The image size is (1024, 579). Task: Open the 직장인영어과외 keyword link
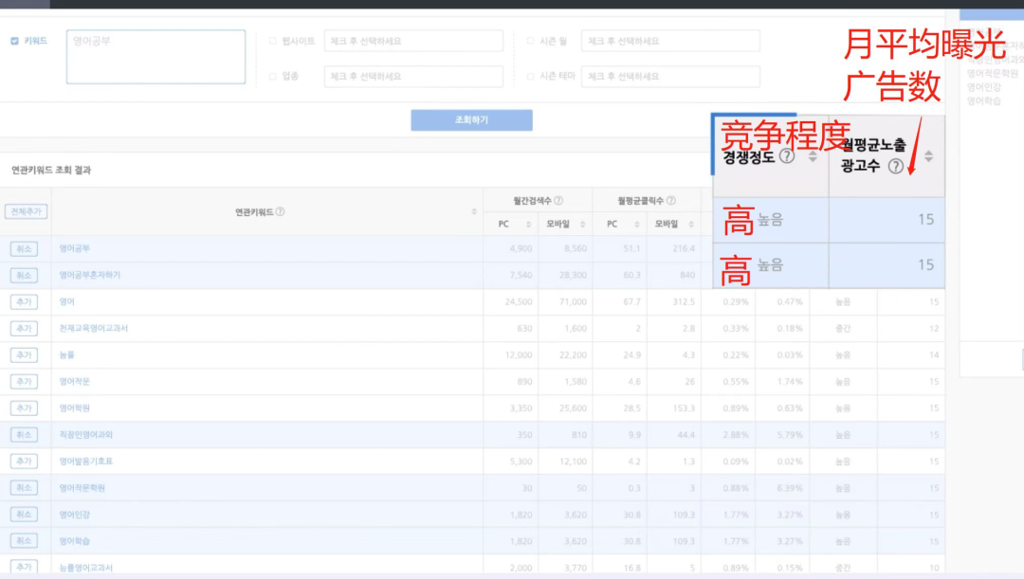point(86,435)
